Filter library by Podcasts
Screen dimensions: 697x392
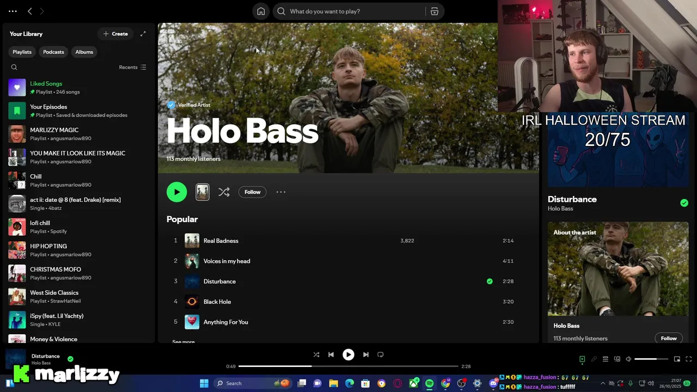pyautogui.click(x=53, y=52)
